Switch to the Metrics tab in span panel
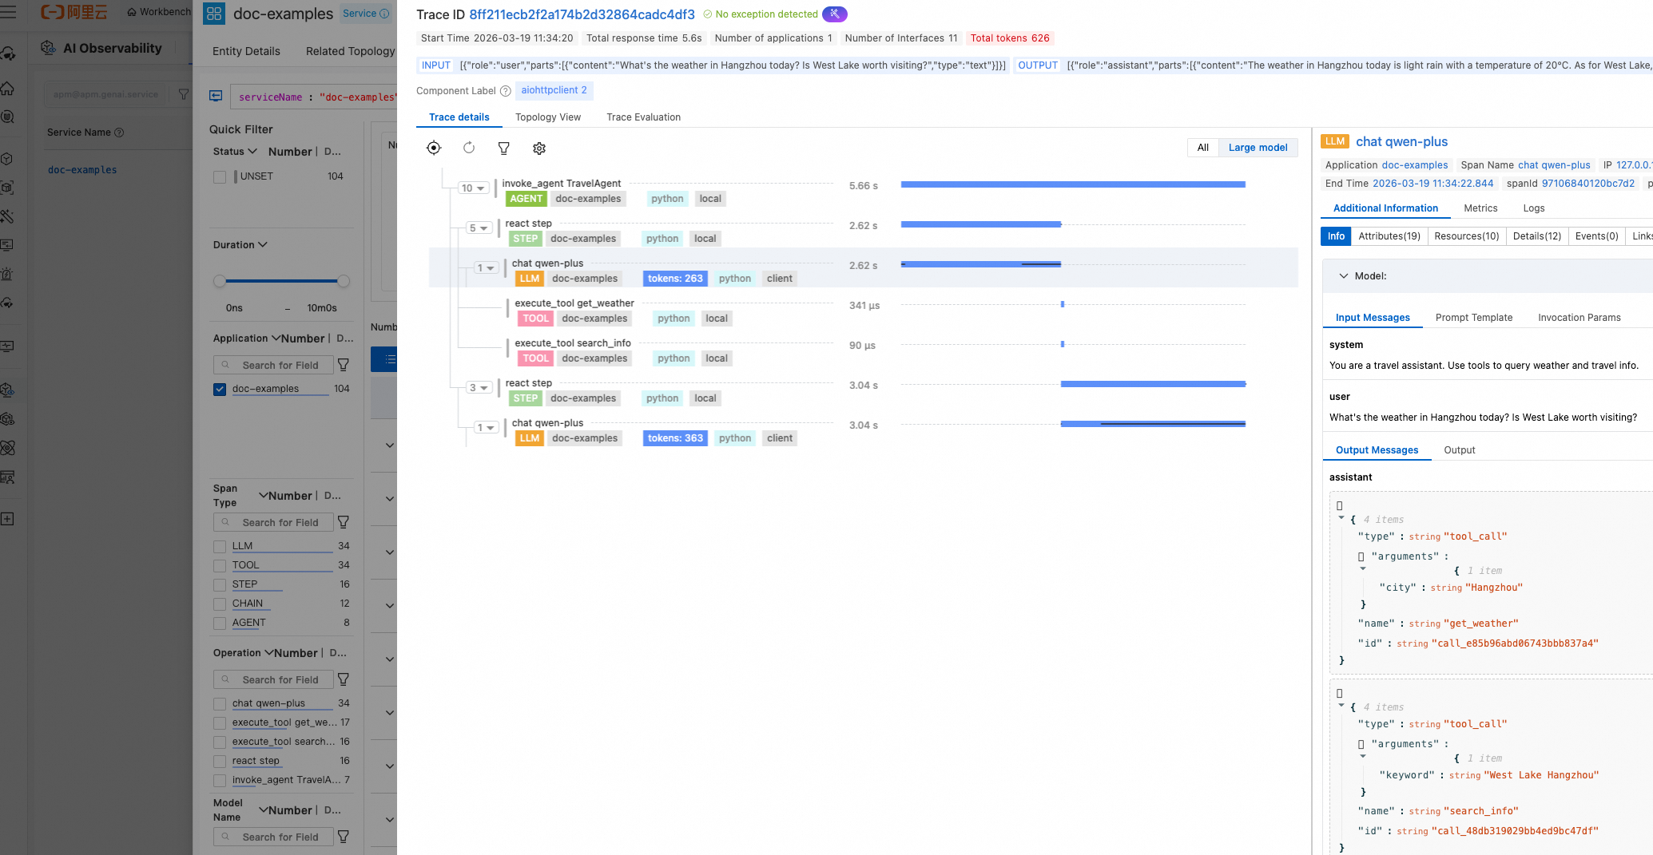1653x855 pixels. pyautogui.click(x=1480, y=208)
